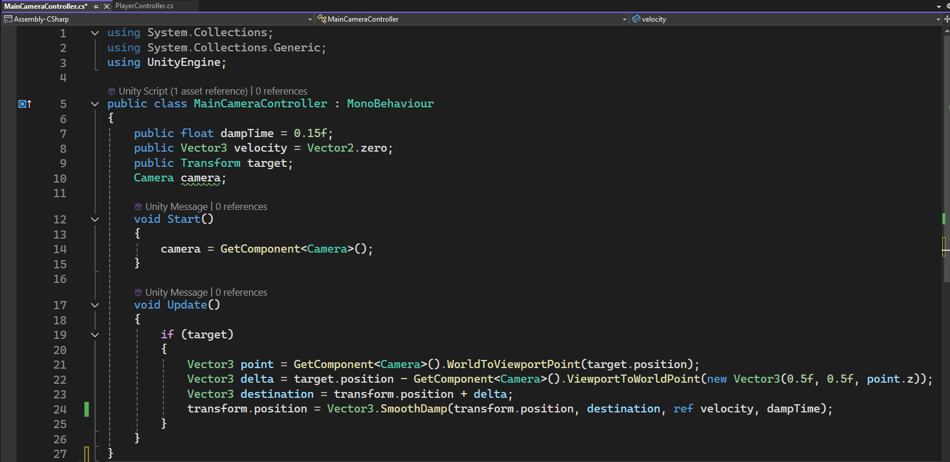Collapse the MainCameraController class block
The image size is (950, 462).
95,104
